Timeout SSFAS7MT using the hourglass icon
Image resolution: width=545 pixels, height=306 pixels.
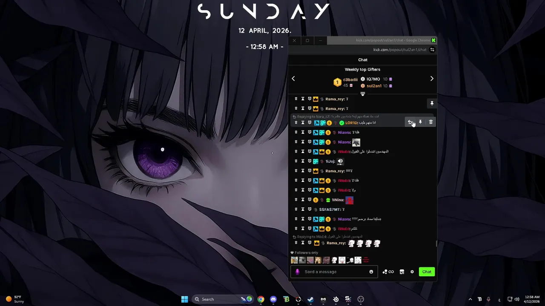(x=303, y=209)
